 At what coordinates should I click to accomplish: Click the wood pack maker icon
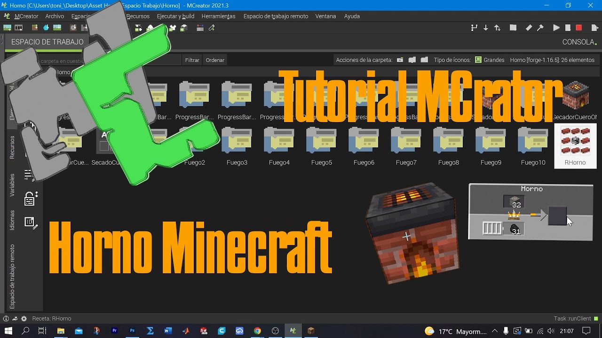coord(184,28)
